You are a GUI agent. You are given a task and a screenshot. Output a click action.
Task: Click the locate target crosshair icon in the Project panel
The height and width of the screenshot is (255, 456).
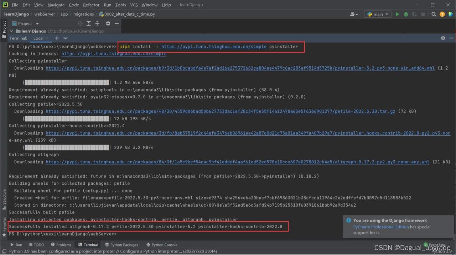80,23
